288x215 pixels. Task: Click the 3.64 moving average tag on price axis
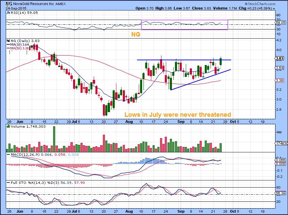(x=280, y=68)
